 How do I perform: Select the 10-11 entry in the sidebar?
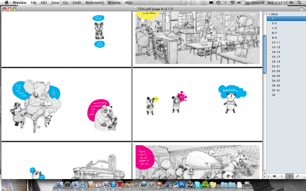(x=276, y=42)
